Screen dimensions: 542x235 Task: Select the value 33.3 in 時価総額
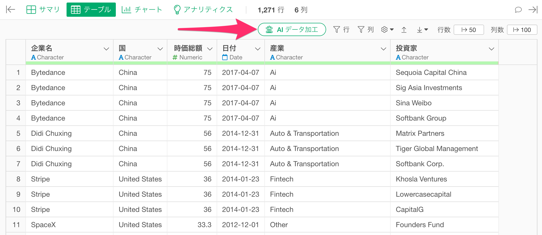pos(192,225)
